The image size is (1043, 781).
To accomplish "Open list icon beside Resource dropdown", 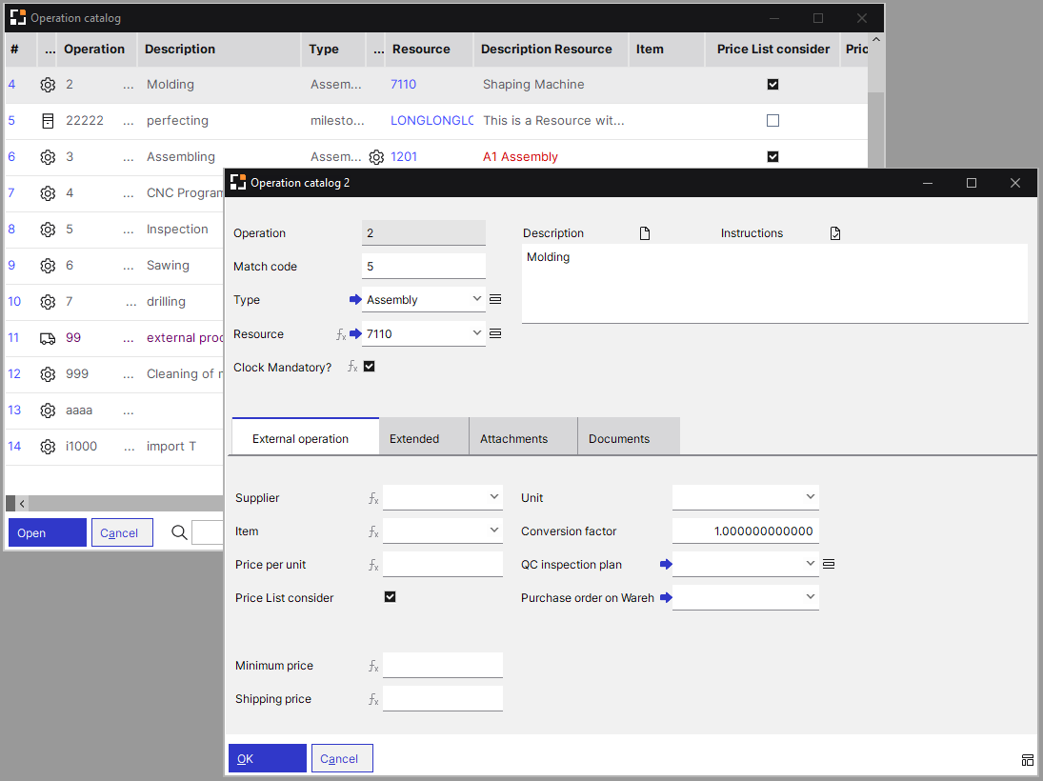I will click(495, 334).
